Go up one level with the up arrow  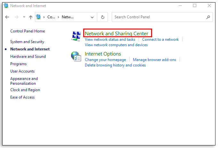tap(31, 17)
